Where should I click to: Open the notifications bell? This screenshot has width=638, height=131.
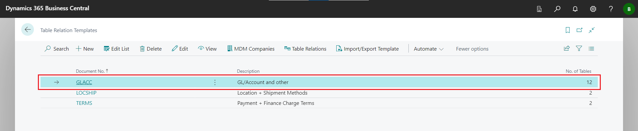pyautogui.click(x=575, y=9)
